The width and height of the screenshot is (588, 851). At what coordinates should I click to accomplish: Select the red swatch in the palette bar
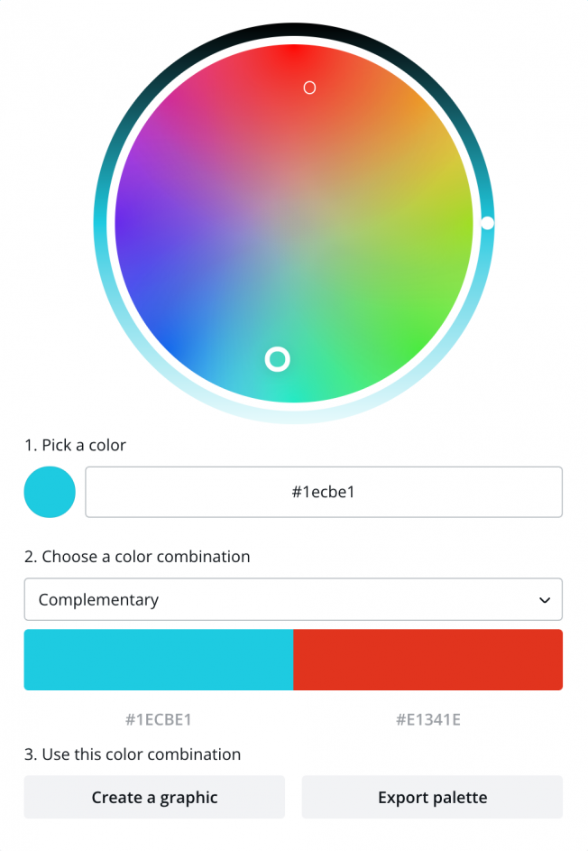coord(427,660)
